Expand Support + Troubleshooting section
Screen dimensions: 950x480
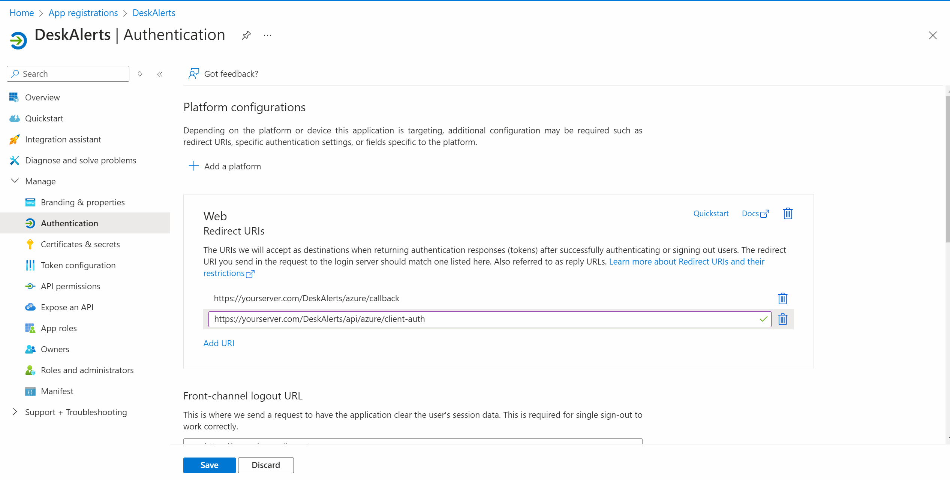pyautogui.click(x=15, y=412)
